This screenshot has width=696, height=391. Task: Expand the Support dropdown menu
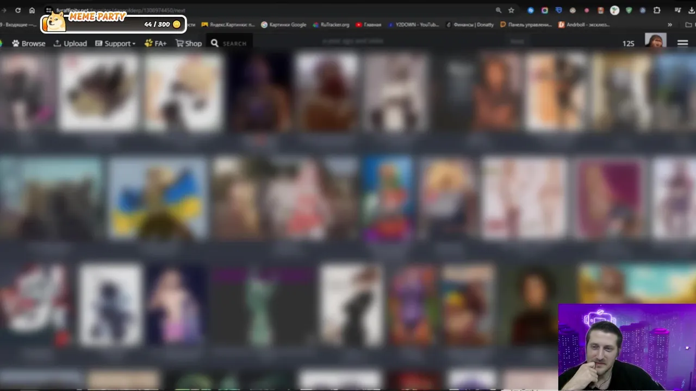(115, 43)
